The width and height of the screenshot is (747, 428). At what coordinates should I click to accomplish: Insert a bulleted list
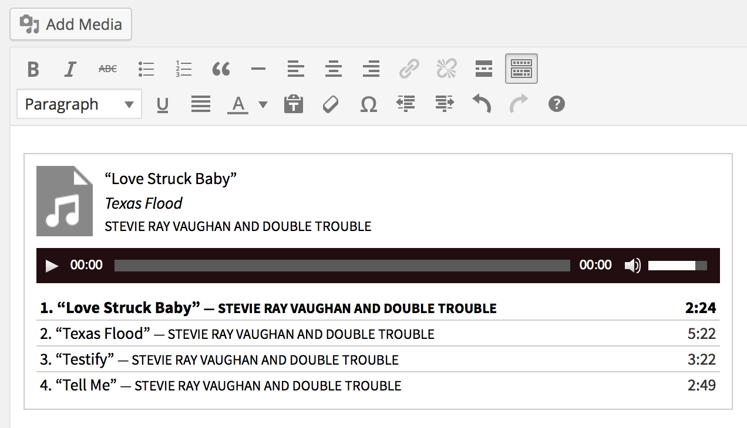click(146, 69)
